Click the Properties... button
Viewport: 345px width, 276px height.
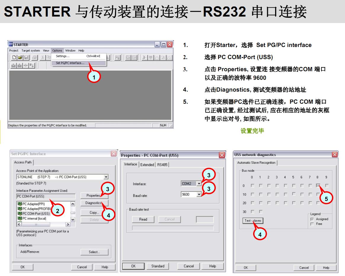point(94,196)
